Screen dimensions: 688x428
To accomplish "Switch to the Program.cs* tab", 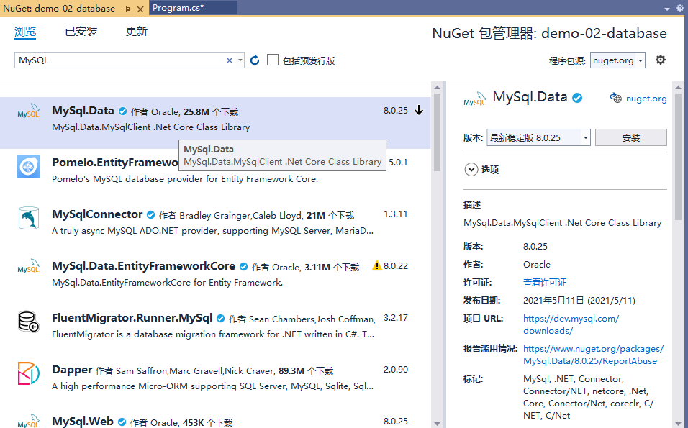I will click(x=178, y=7).
